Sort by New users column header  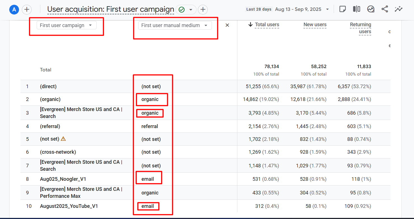[315, 25]
